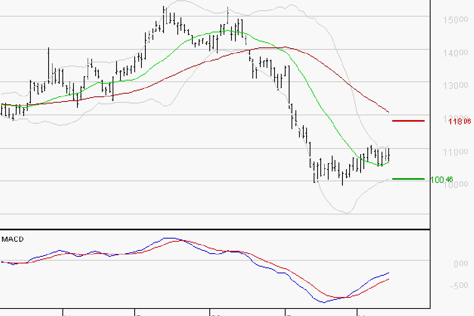The width and height of the screenshot is (474, 316).
Task: Select the green 100.46 support level marker
Action: 408,179
